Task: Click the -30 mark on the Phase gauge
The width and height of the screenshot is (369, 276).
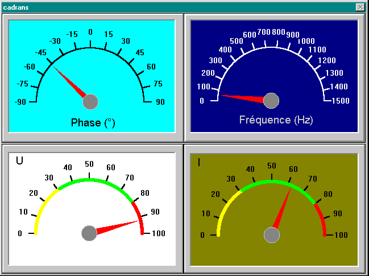Action: coord(55,41)
